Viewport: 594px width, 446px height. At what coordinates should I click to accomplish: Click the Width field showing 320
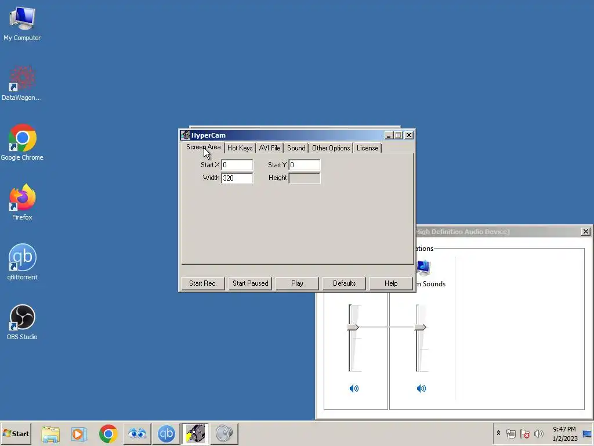coord(237,178)
